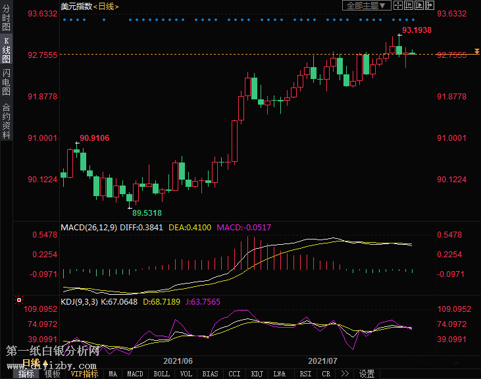
Task: Switch to VIP指标 tab
Action: click(x=84, y=374)
